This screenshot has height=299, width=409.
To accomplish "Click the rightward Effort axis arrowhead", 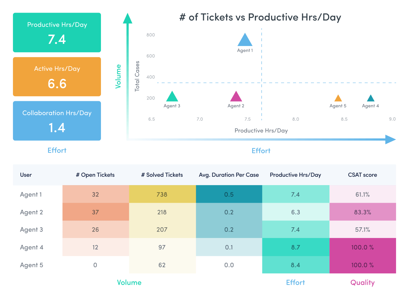I will (x=390, y=139).
